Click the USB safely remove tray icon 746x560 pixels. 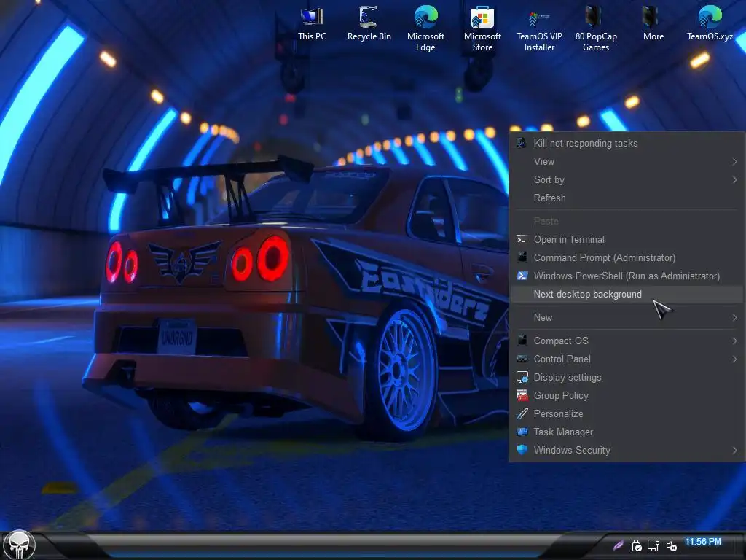pos(636,545)
